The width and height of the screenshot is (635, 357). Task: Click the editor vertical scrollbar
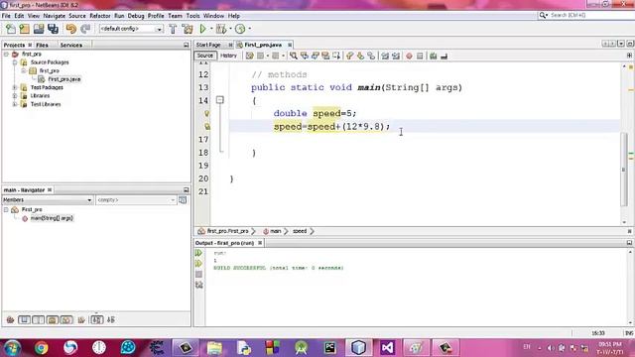(x=624, y=170)
